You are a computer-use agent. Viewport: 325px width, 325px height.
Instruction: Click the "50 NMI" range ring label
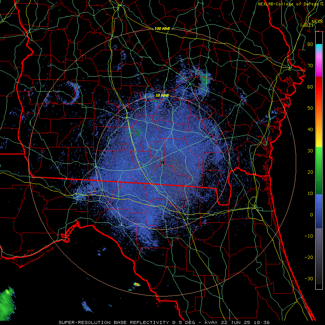click(x=162, y=96)
